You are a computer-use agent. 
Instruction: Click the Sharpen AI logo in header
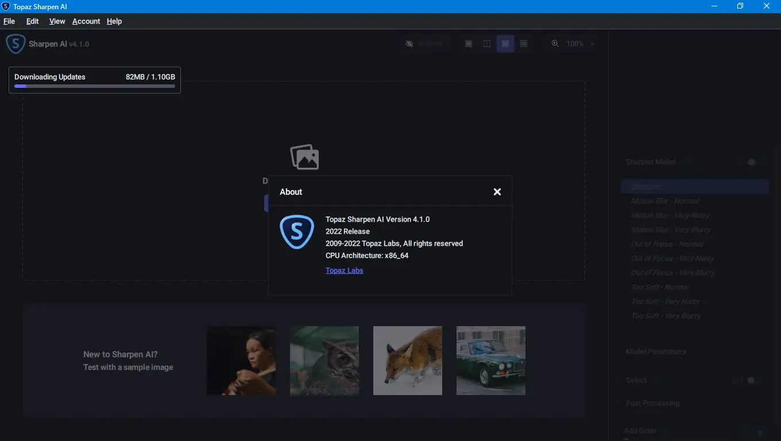click(16, 44)
